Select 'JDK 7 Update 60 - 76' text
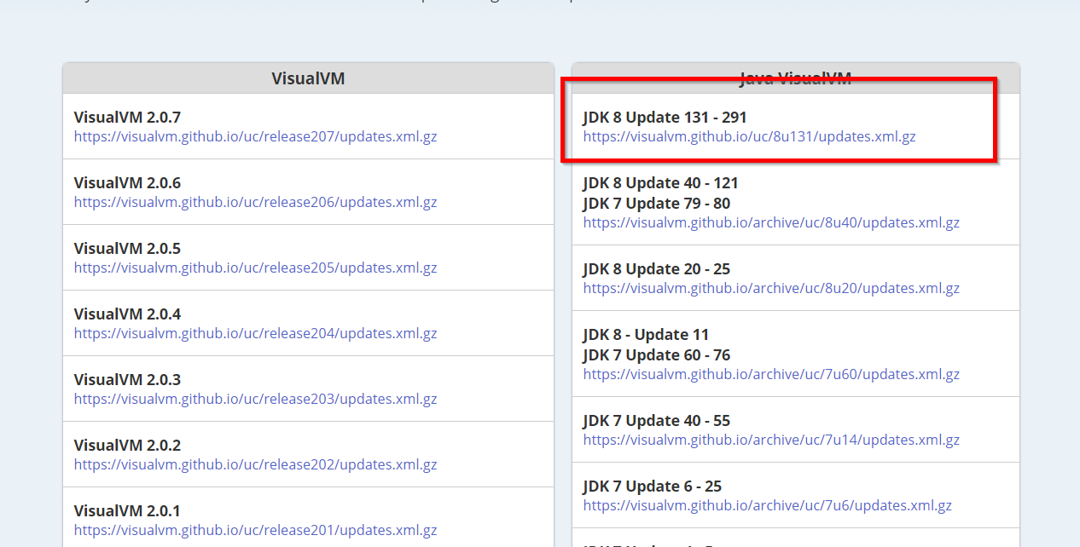 (657, 354)
